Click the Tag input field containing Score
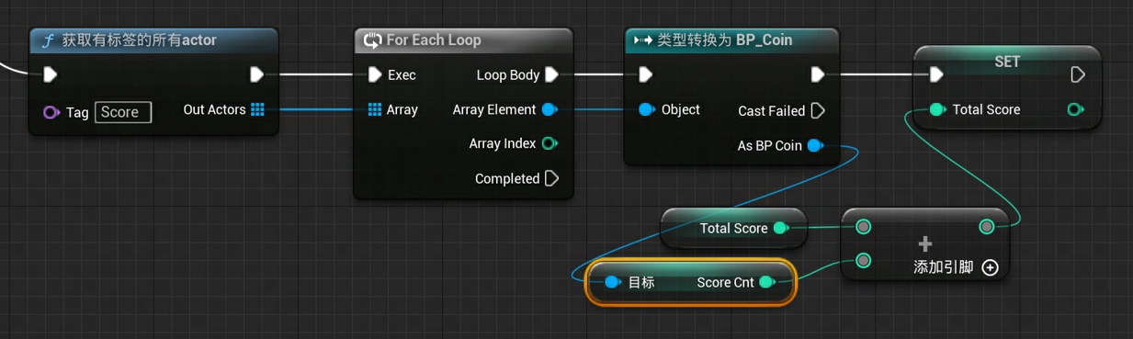The image size is (1133, 339). pyautogui.click(x=123, y=112)
